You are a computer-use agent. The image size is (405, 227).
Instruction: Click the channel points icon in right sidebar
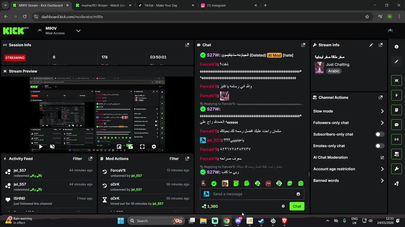pyautogui.click(x=396, y=183)
